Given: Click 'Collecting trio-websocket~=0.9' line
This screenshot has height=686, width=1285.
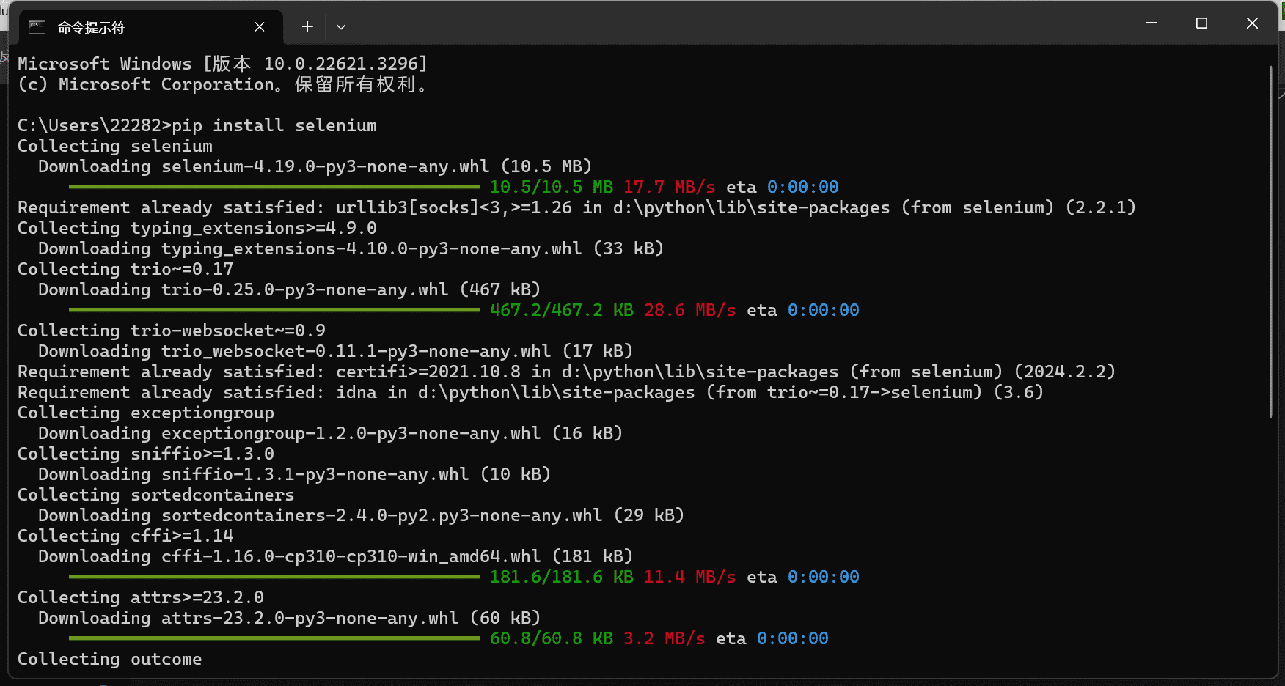Looking at the screenshot, I should pyautogui.click(x=172, y=331).
